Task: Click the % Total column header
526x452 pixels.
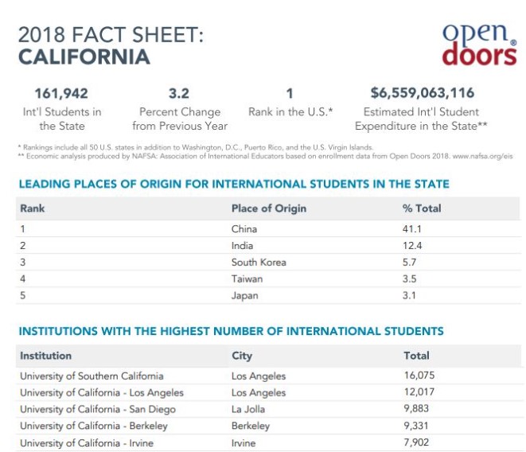Action: click(x=422, y=208)
